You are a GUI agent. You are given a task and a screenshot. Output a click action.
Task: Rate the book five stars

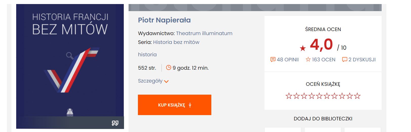click(x=319, y=96)
